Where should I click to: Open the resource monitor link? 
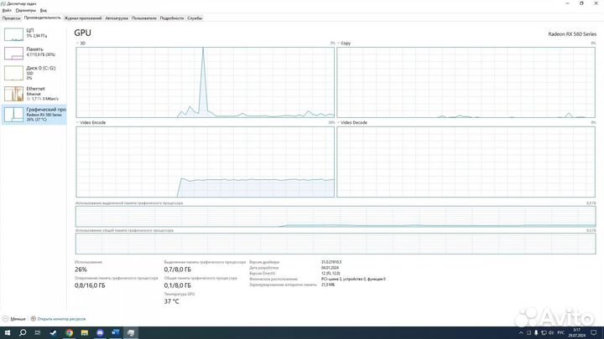click(x=60, y=319)
